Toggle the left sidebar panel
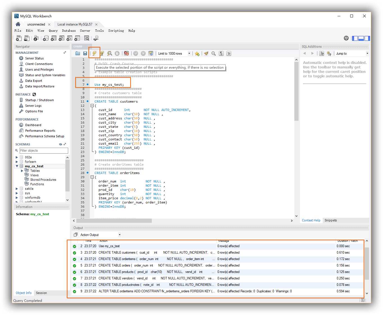 point(355,38)
